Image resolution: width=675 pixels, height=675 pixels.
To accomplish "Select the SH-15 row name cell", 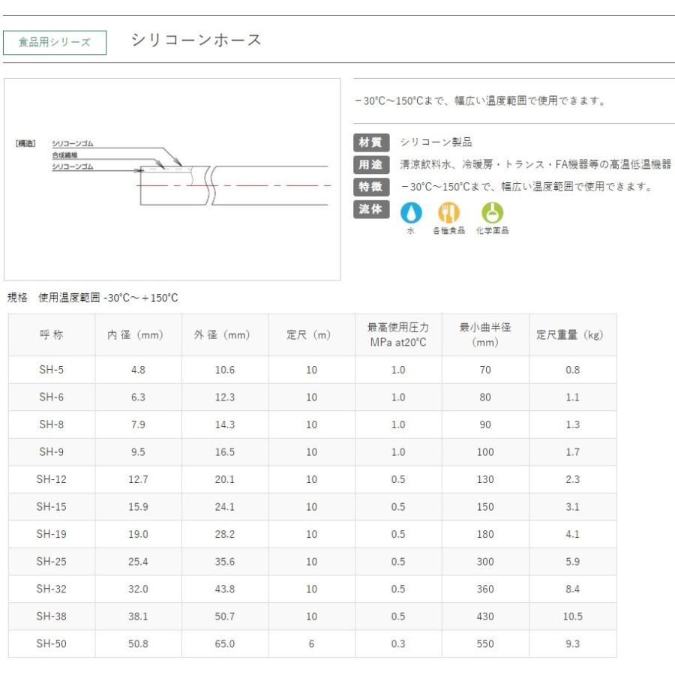I will tap(52, 507).
